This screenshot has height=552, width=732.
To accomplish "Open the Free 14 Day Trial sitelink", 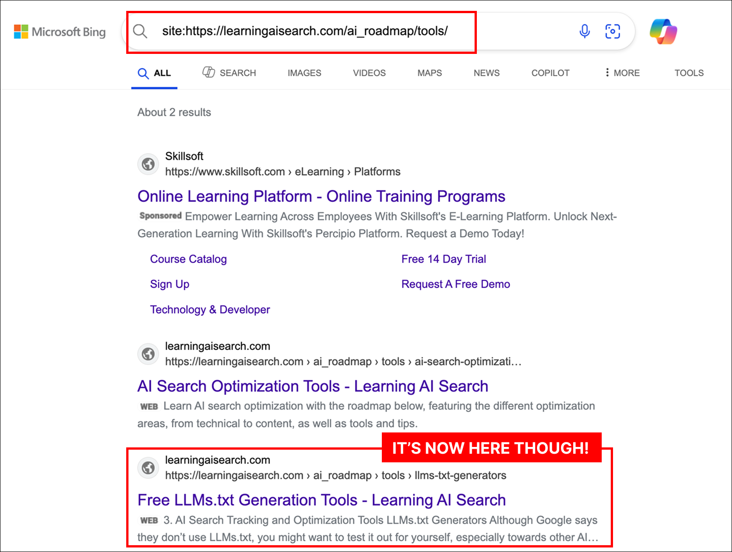I will [444, 259].
